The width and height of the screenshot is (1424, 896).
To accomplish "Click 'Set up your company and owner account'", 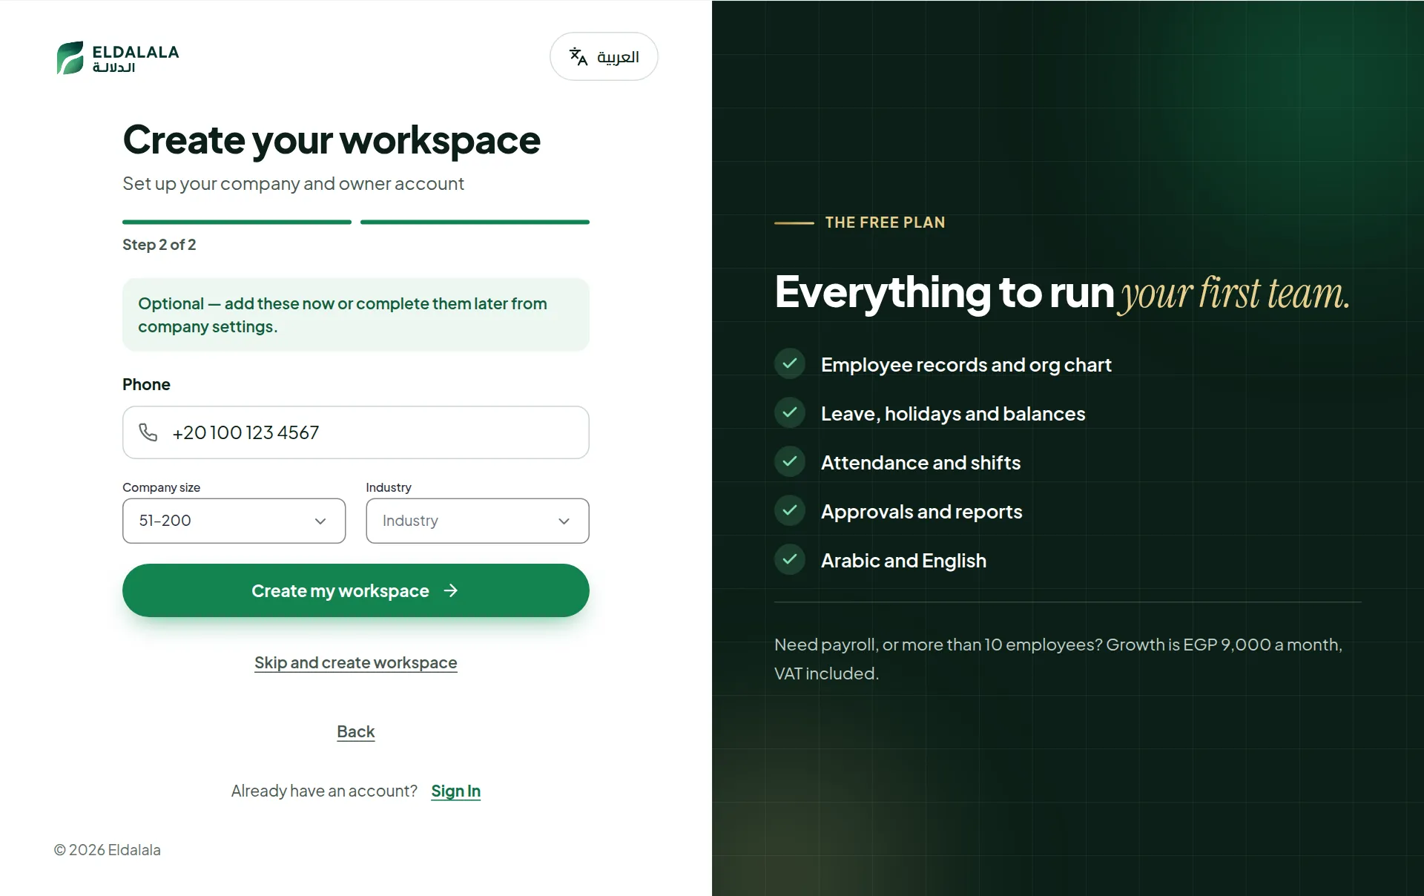I will [293, 183].
